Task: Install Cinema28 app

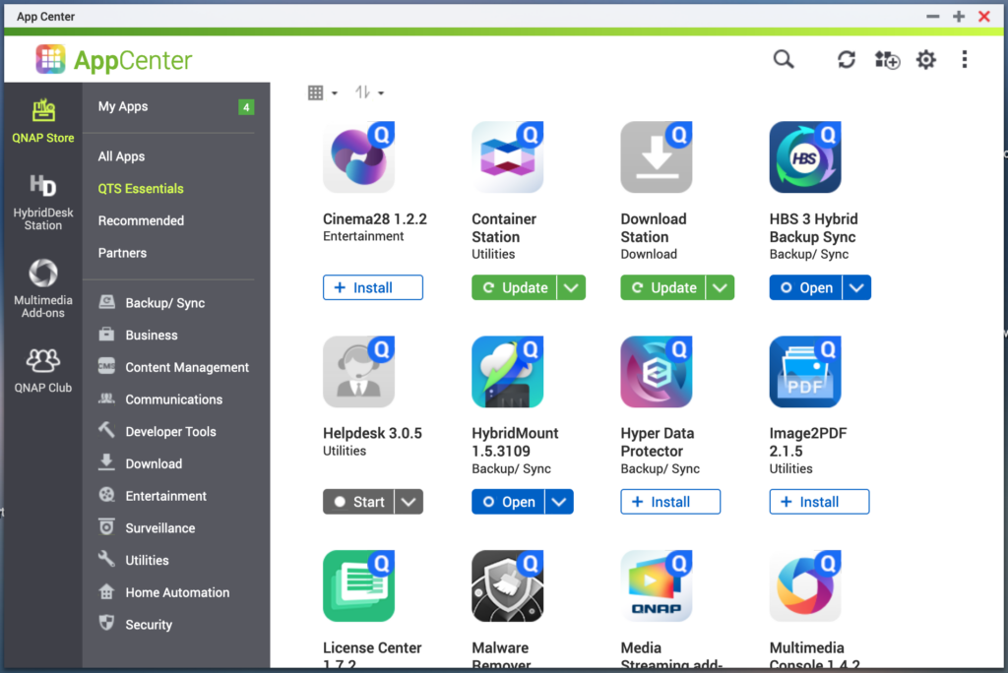Action: tap(373, 287)
